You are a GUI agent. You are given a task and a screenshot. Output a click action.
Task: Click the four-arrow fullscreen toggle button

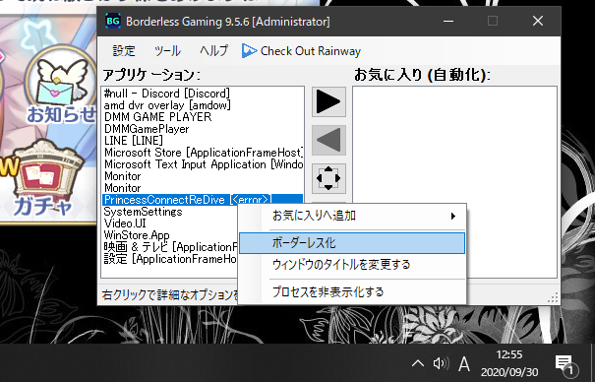pos(328,178)
